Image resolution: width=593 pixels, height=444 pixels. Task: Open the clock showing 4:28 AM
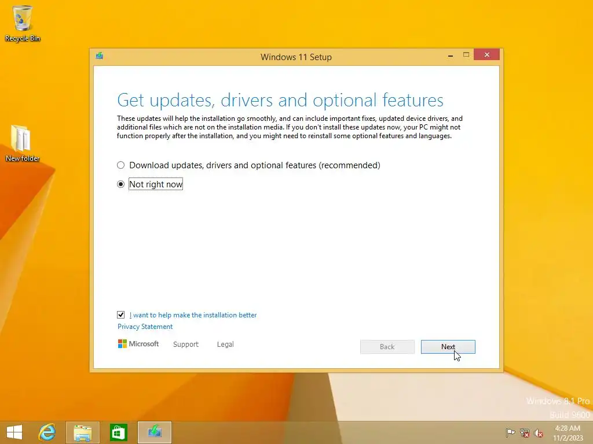pyautogui.click(x=568, y=433)
